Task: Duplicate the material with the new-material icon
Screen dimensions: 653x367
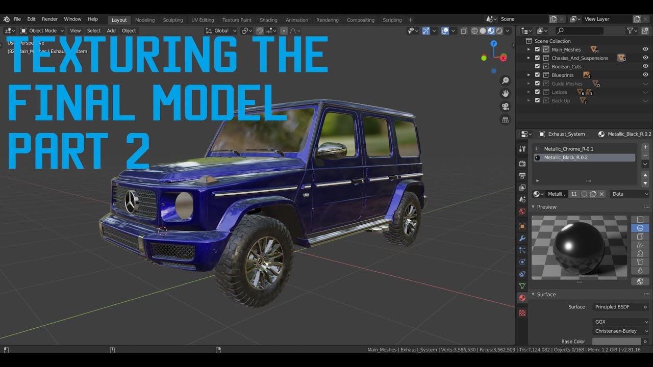Action: pos(593,194)
